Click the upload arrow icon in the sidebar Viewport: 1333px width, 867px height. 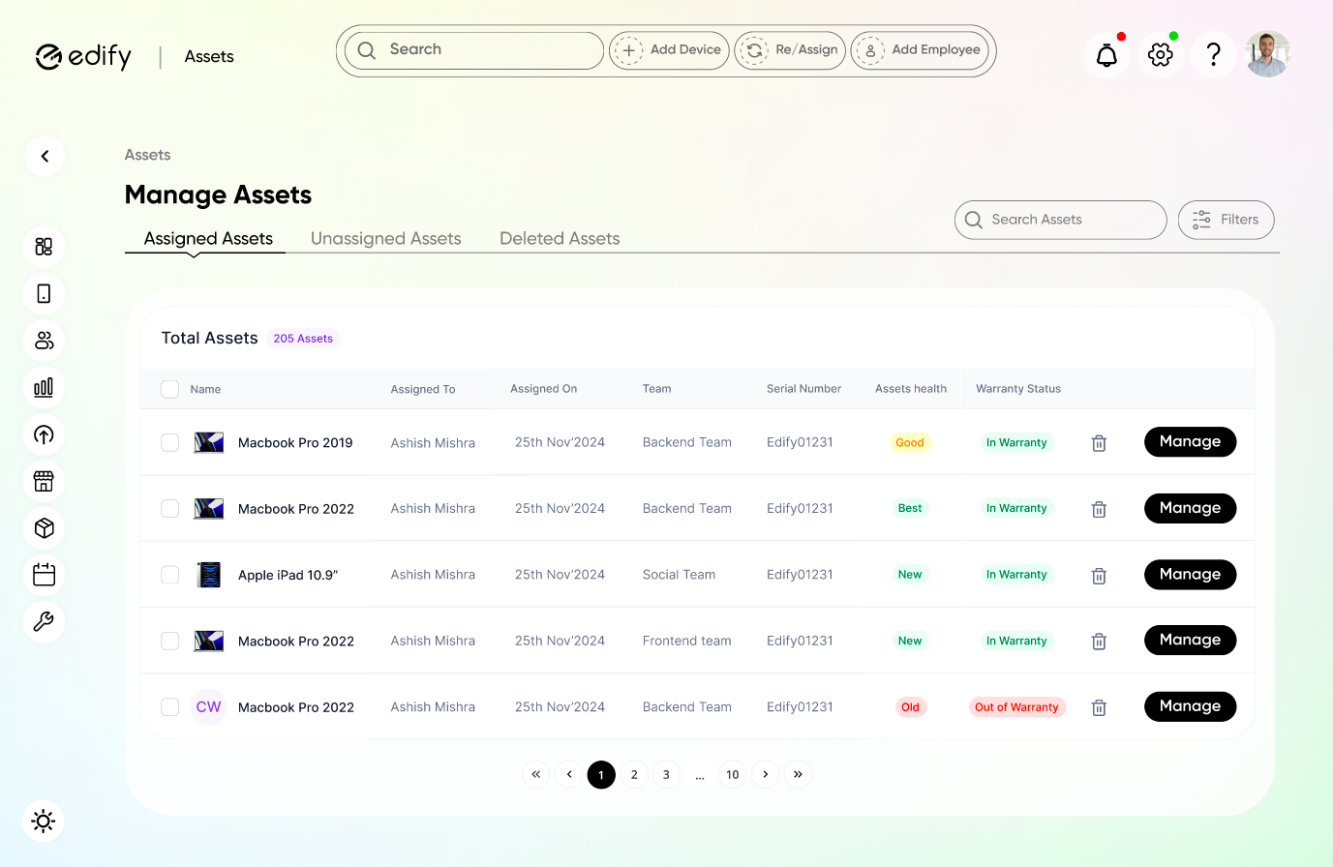tap(44, 434)
